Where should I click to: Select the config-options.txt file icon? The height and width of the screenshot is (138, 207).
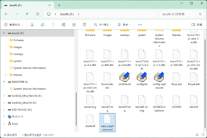tap(159, 77)
